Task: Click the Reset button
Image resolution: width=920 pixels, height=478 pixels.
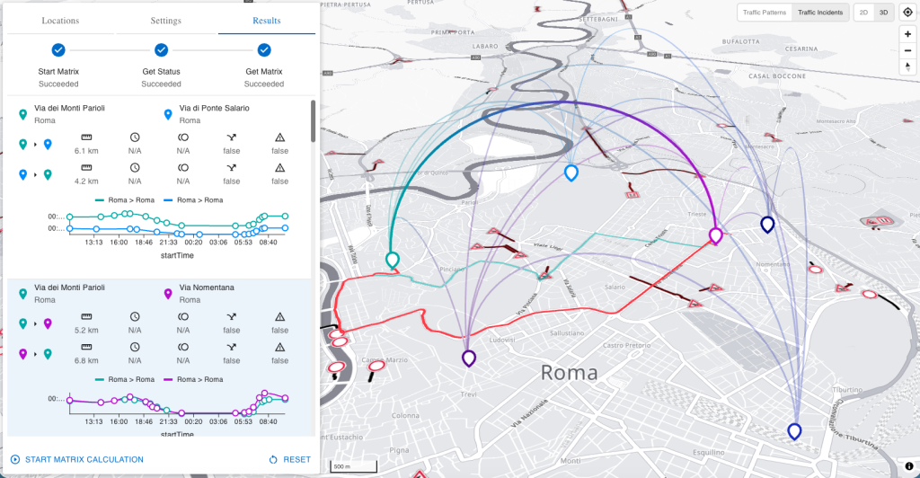Action: tap(289, 460)
